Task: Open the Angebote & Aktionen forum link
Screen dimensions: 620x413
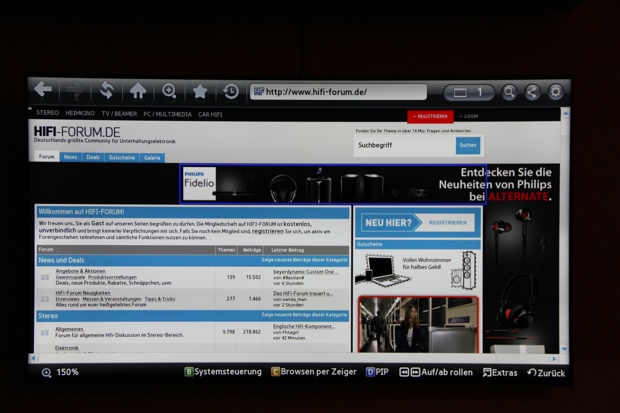Action: point(80,271)
